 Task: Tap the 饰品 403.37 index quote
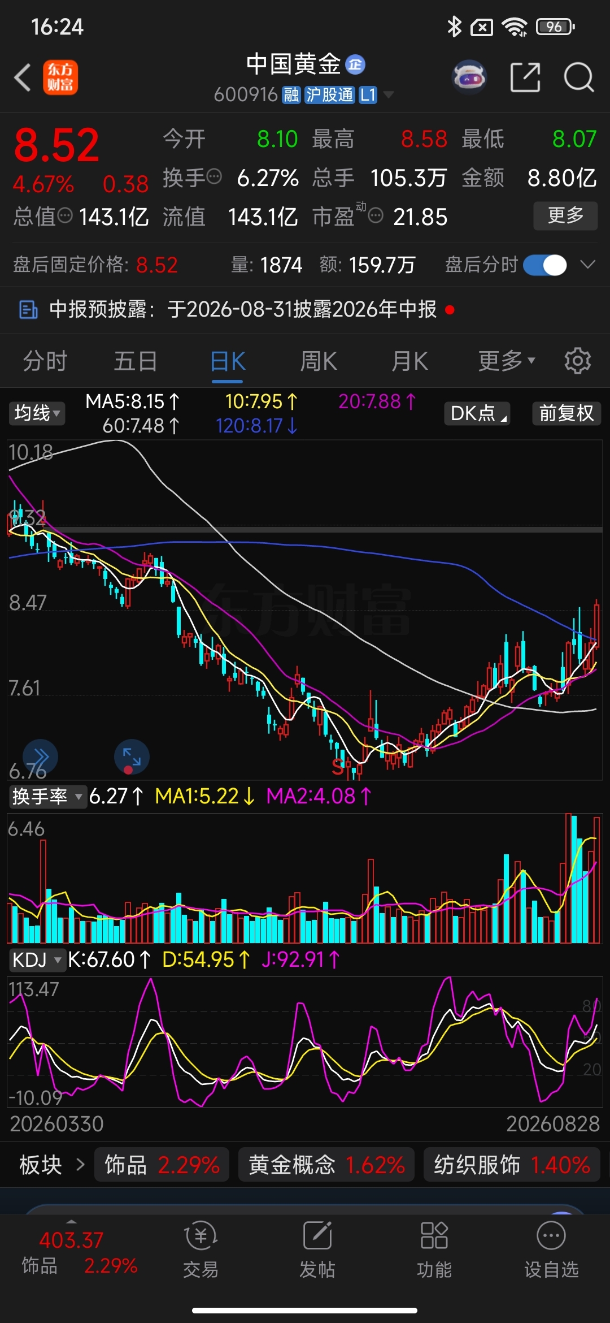click(x=79, y=1252)
